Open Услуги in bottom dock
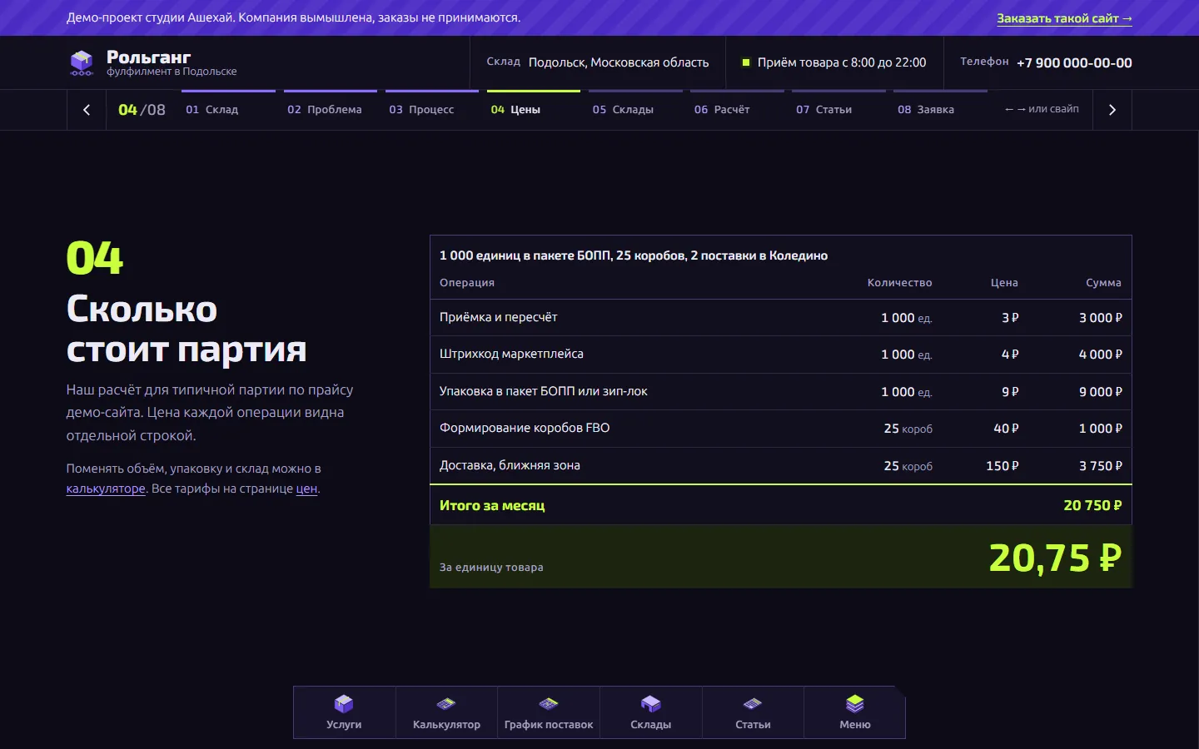The width and height of the screenshot is (1199, 749). (x=344, y=712)
